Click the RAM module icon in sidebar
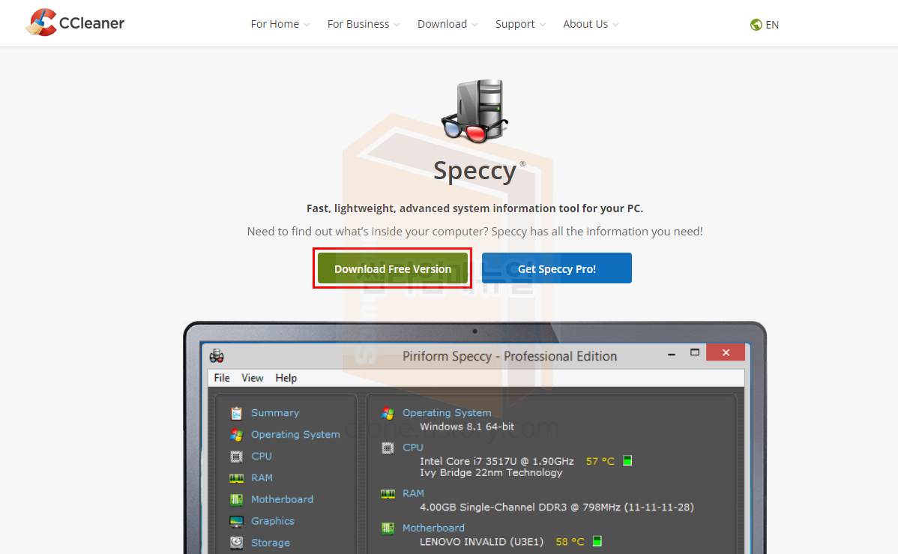898x554 pixels. (x=237, y=478)
